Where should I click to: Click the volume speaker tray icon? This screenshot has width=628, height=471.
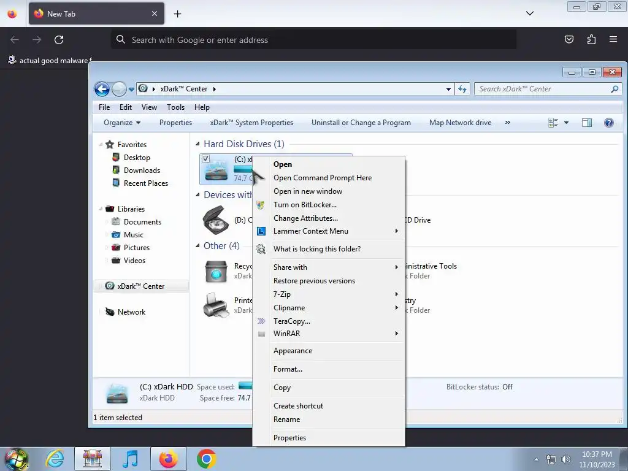(566, 459)
